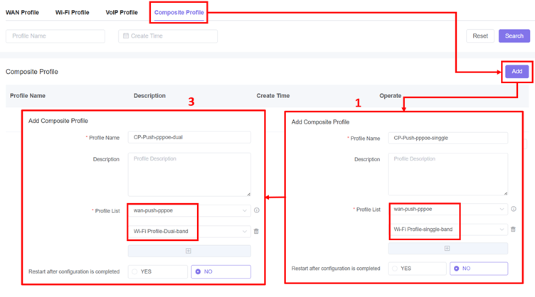The height and width of the screenshot is (297, 535).
Task: Add a profile row with plus icon under singgle-band
Action: 447,248
